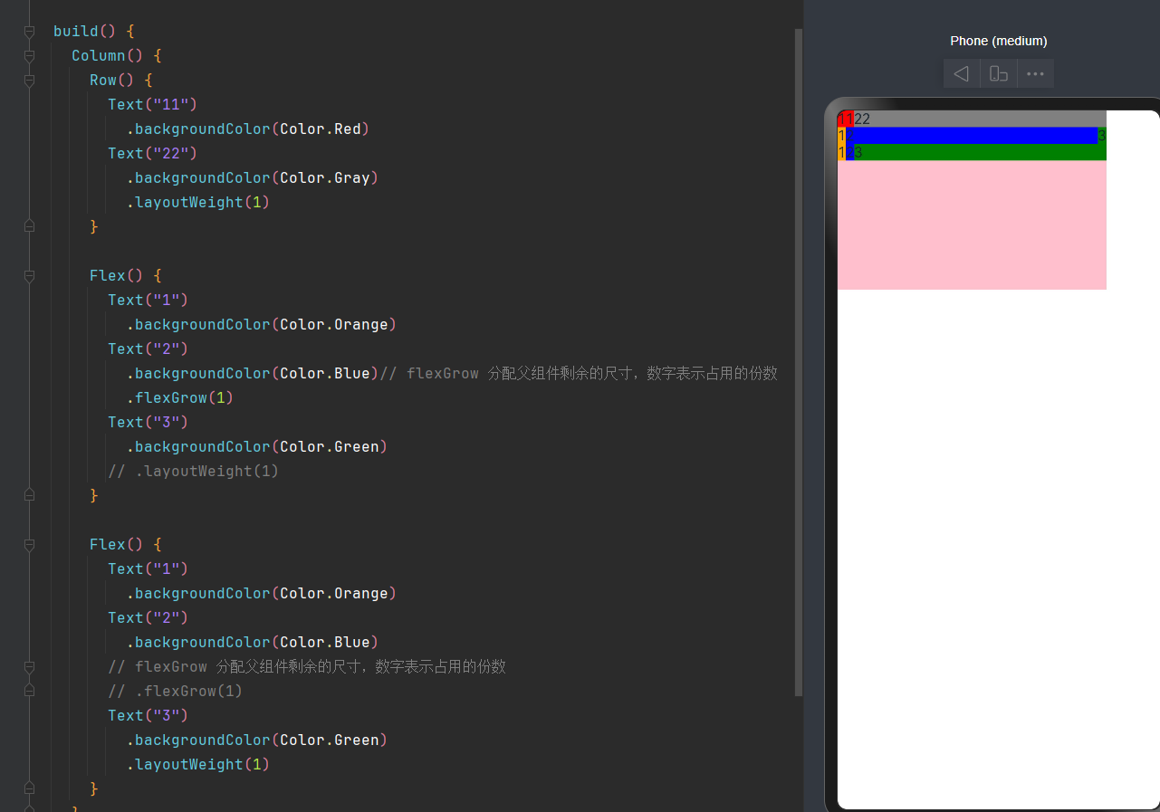Click Text("1") in the second Flex block

point(148,569)
